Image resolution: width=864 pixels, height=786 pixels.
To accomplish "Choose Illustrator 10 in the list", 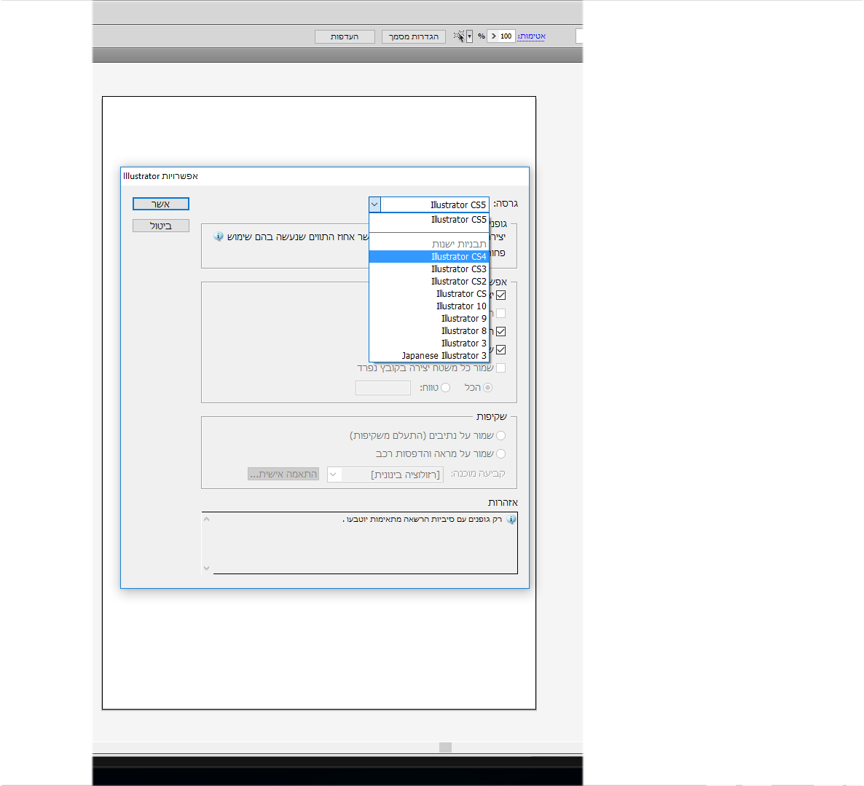I will click(x=428, y=306).
